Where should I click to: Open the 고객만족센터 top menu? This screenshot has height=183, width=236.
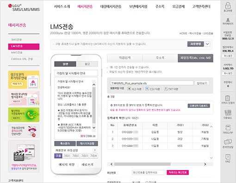[x=201, y=7]
